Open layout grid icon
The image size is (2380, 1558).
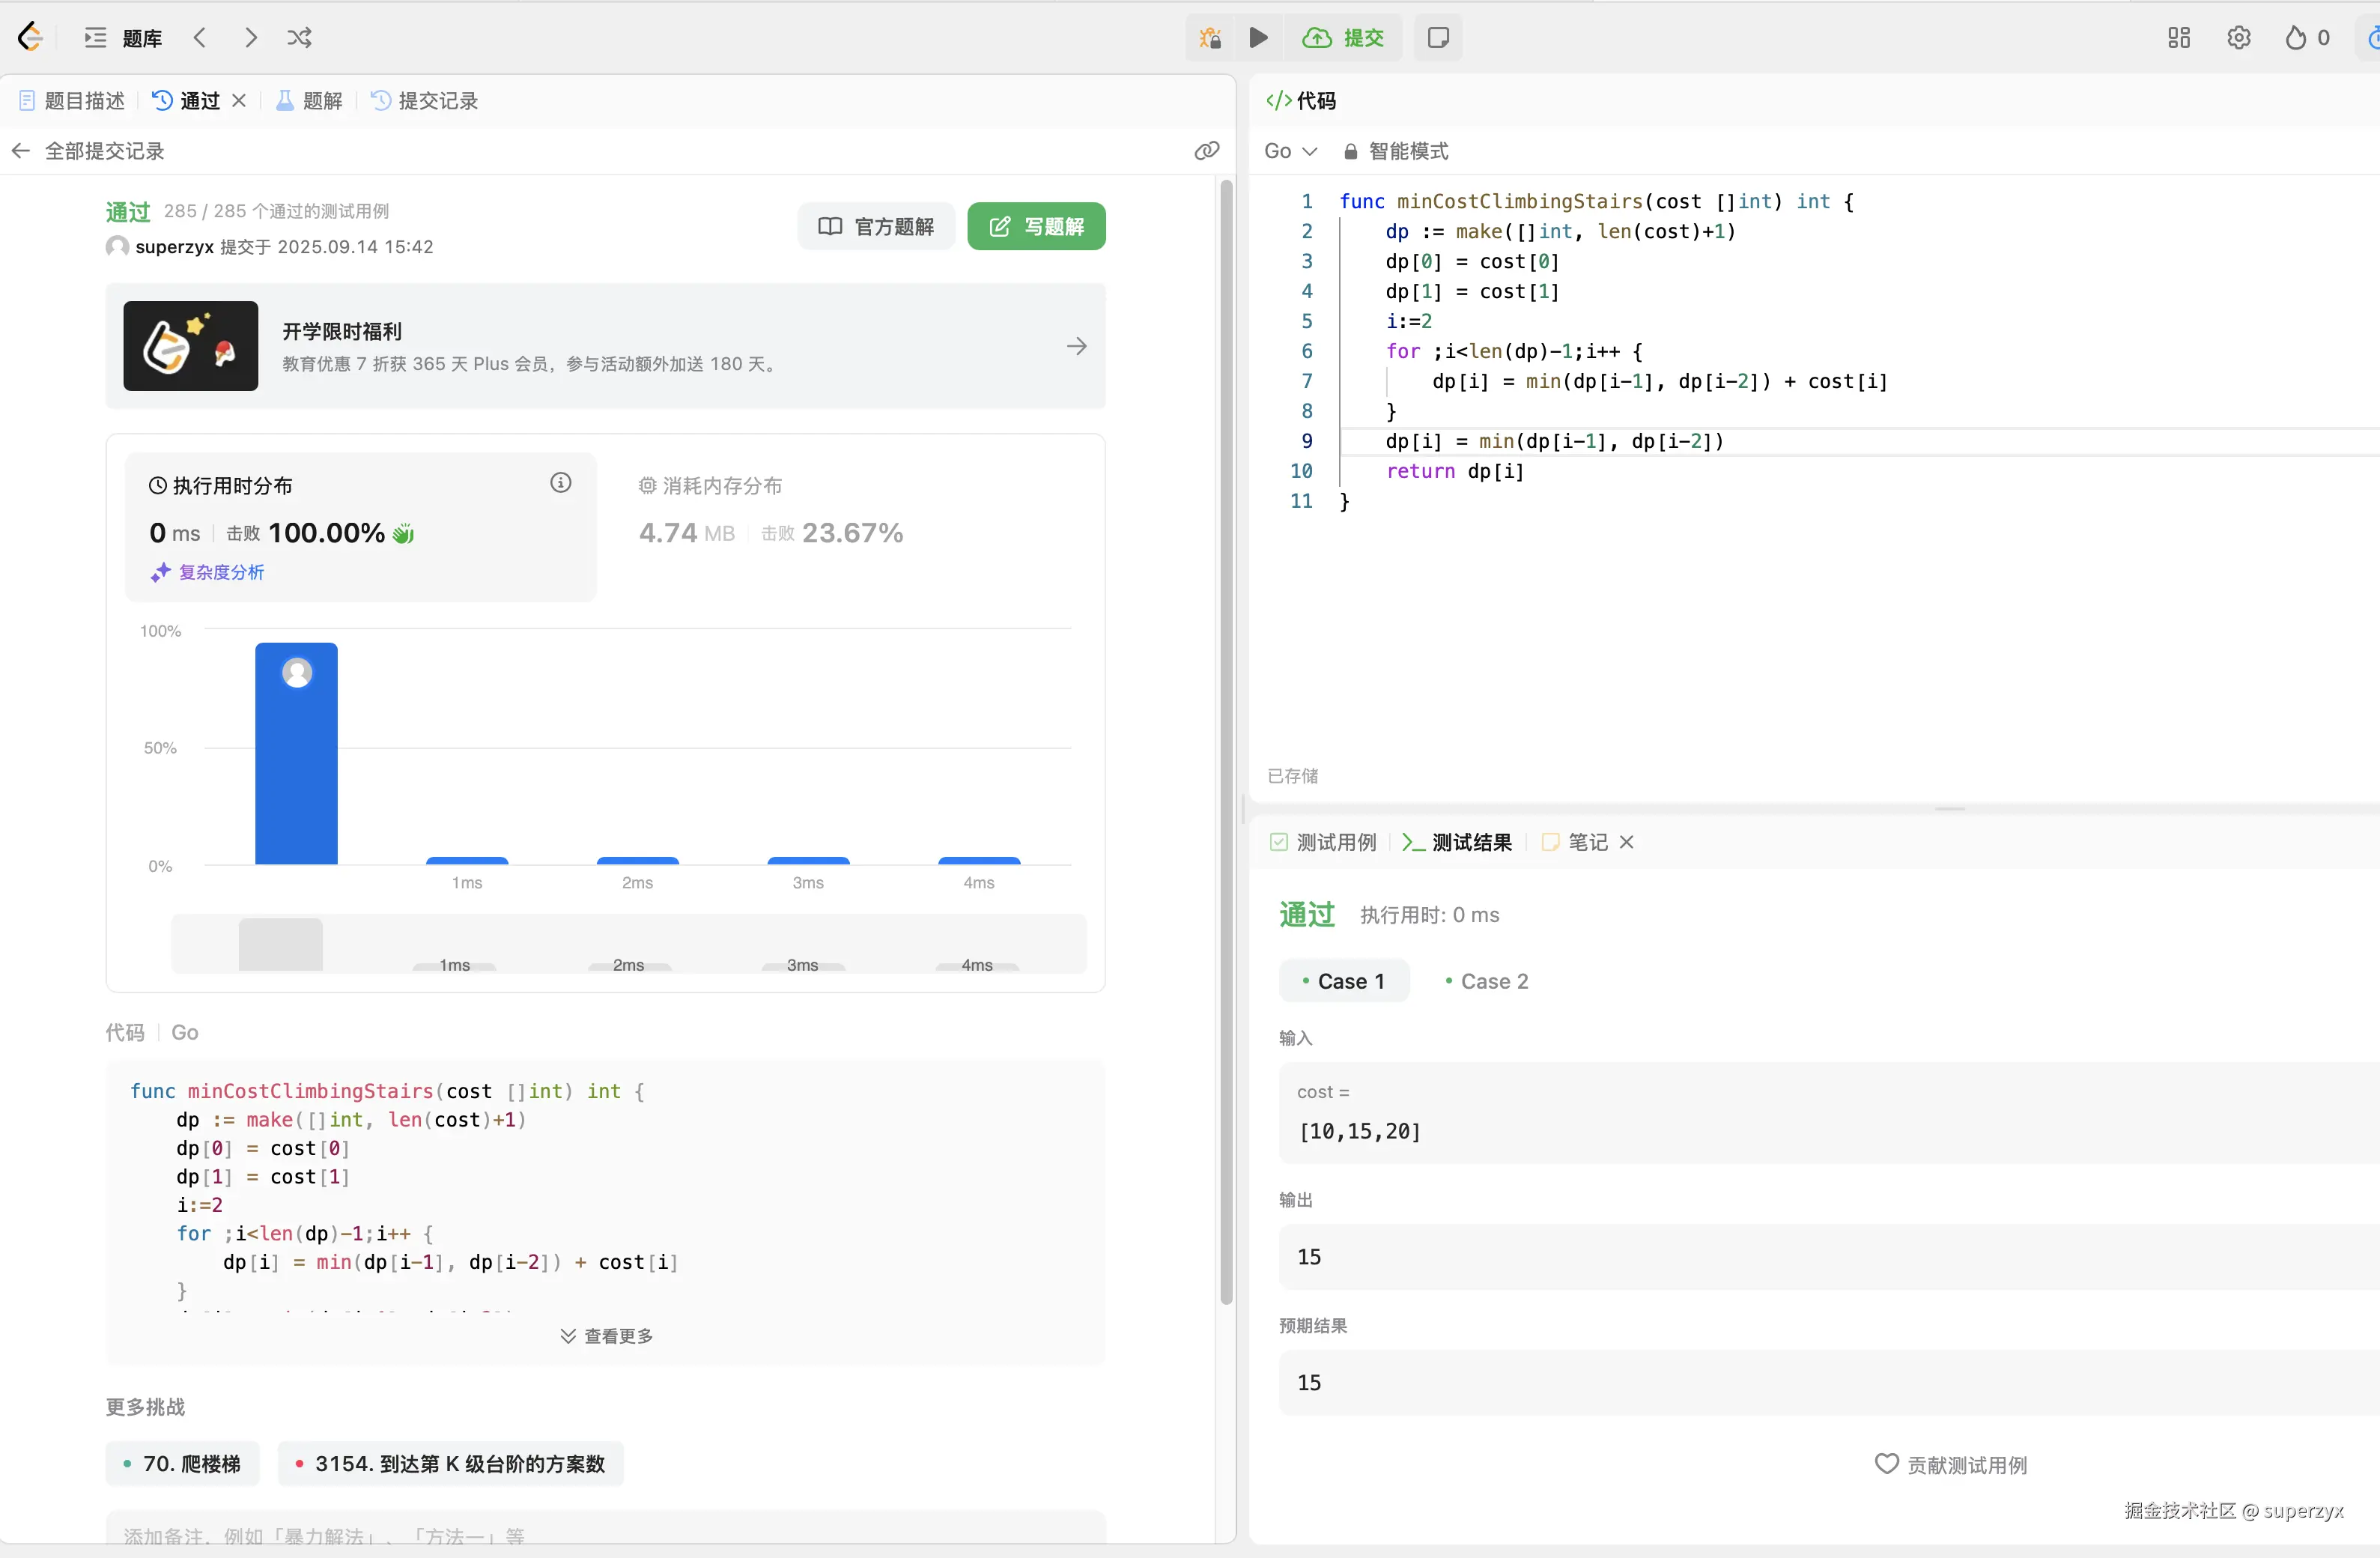[x=2178, y=38]
